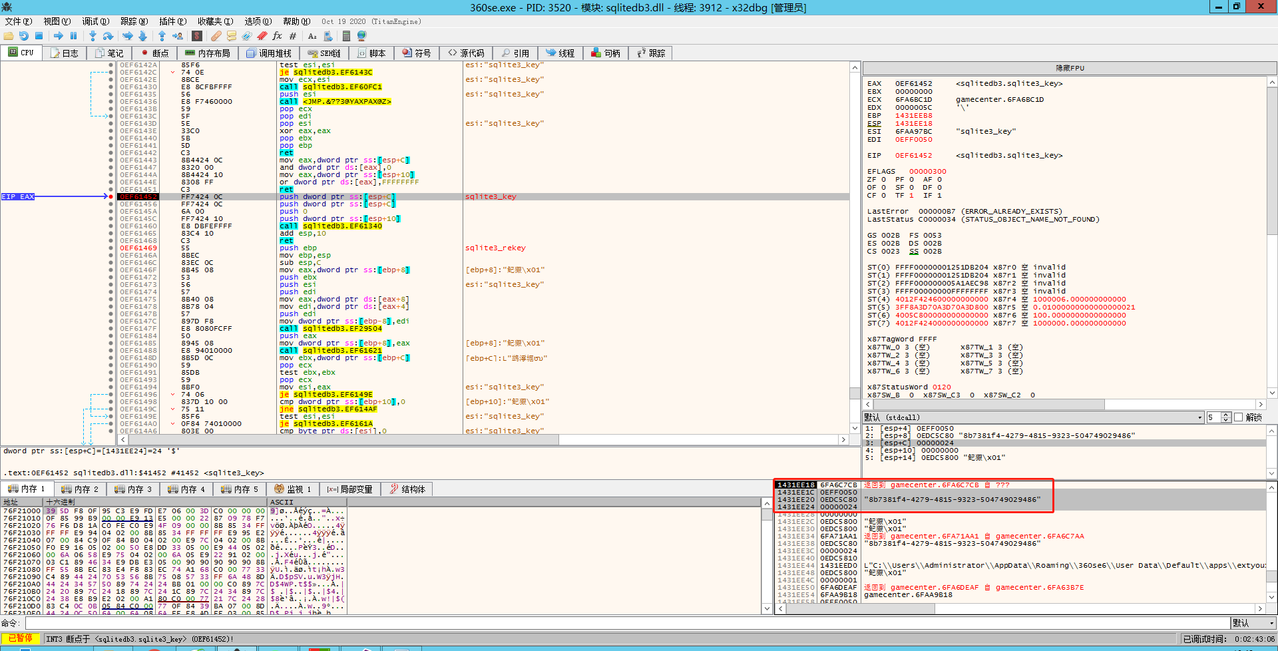The image size is (1278, 651).
Task: Select argument row 3: [esp+C] 00000024
Action: pyautogui.click(x=1064, y=443)
